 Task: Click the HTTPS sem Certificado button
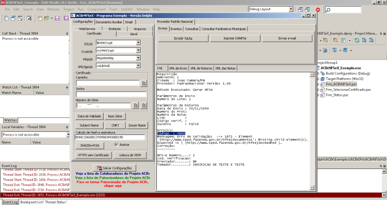[x=93, y=155]
